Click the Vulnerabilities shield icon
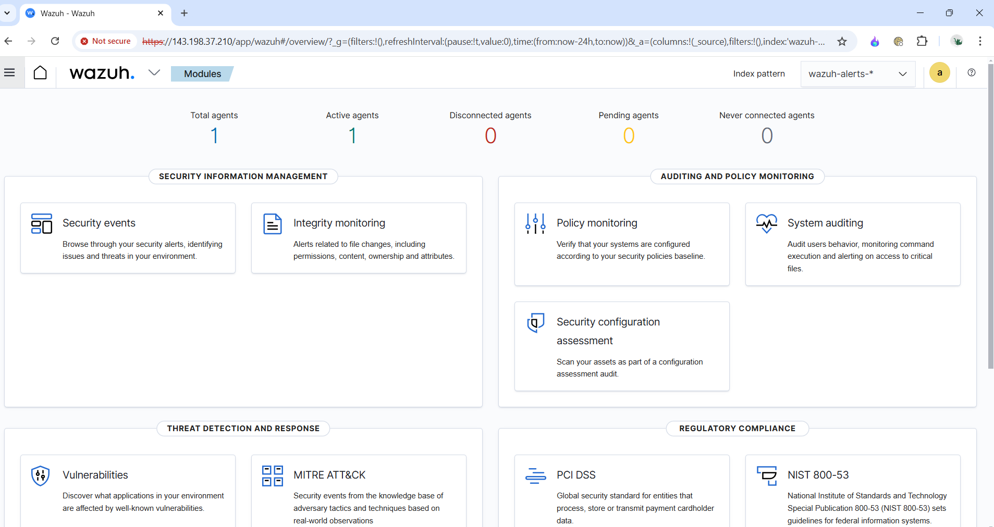The image size is (994, 527). (x=41, y=475)
